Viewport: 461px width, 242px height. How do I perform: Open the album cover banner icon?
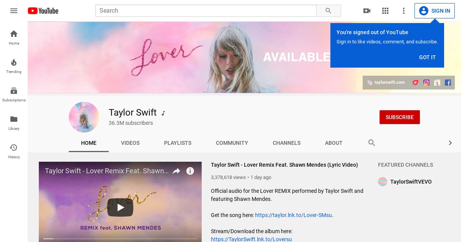click(437, 82)
